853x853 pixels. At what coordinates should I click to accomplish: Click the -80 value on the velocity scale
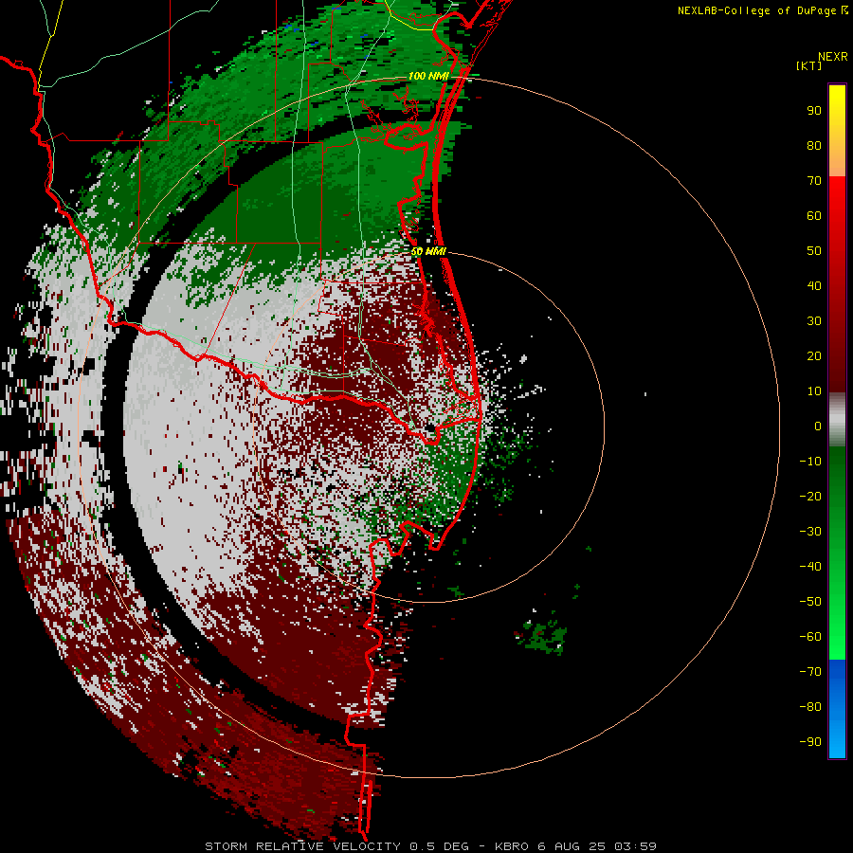click(810, 707)
